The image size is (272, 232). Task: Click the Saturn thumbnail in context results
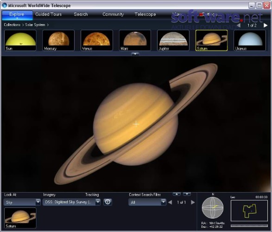click(20, 218)
